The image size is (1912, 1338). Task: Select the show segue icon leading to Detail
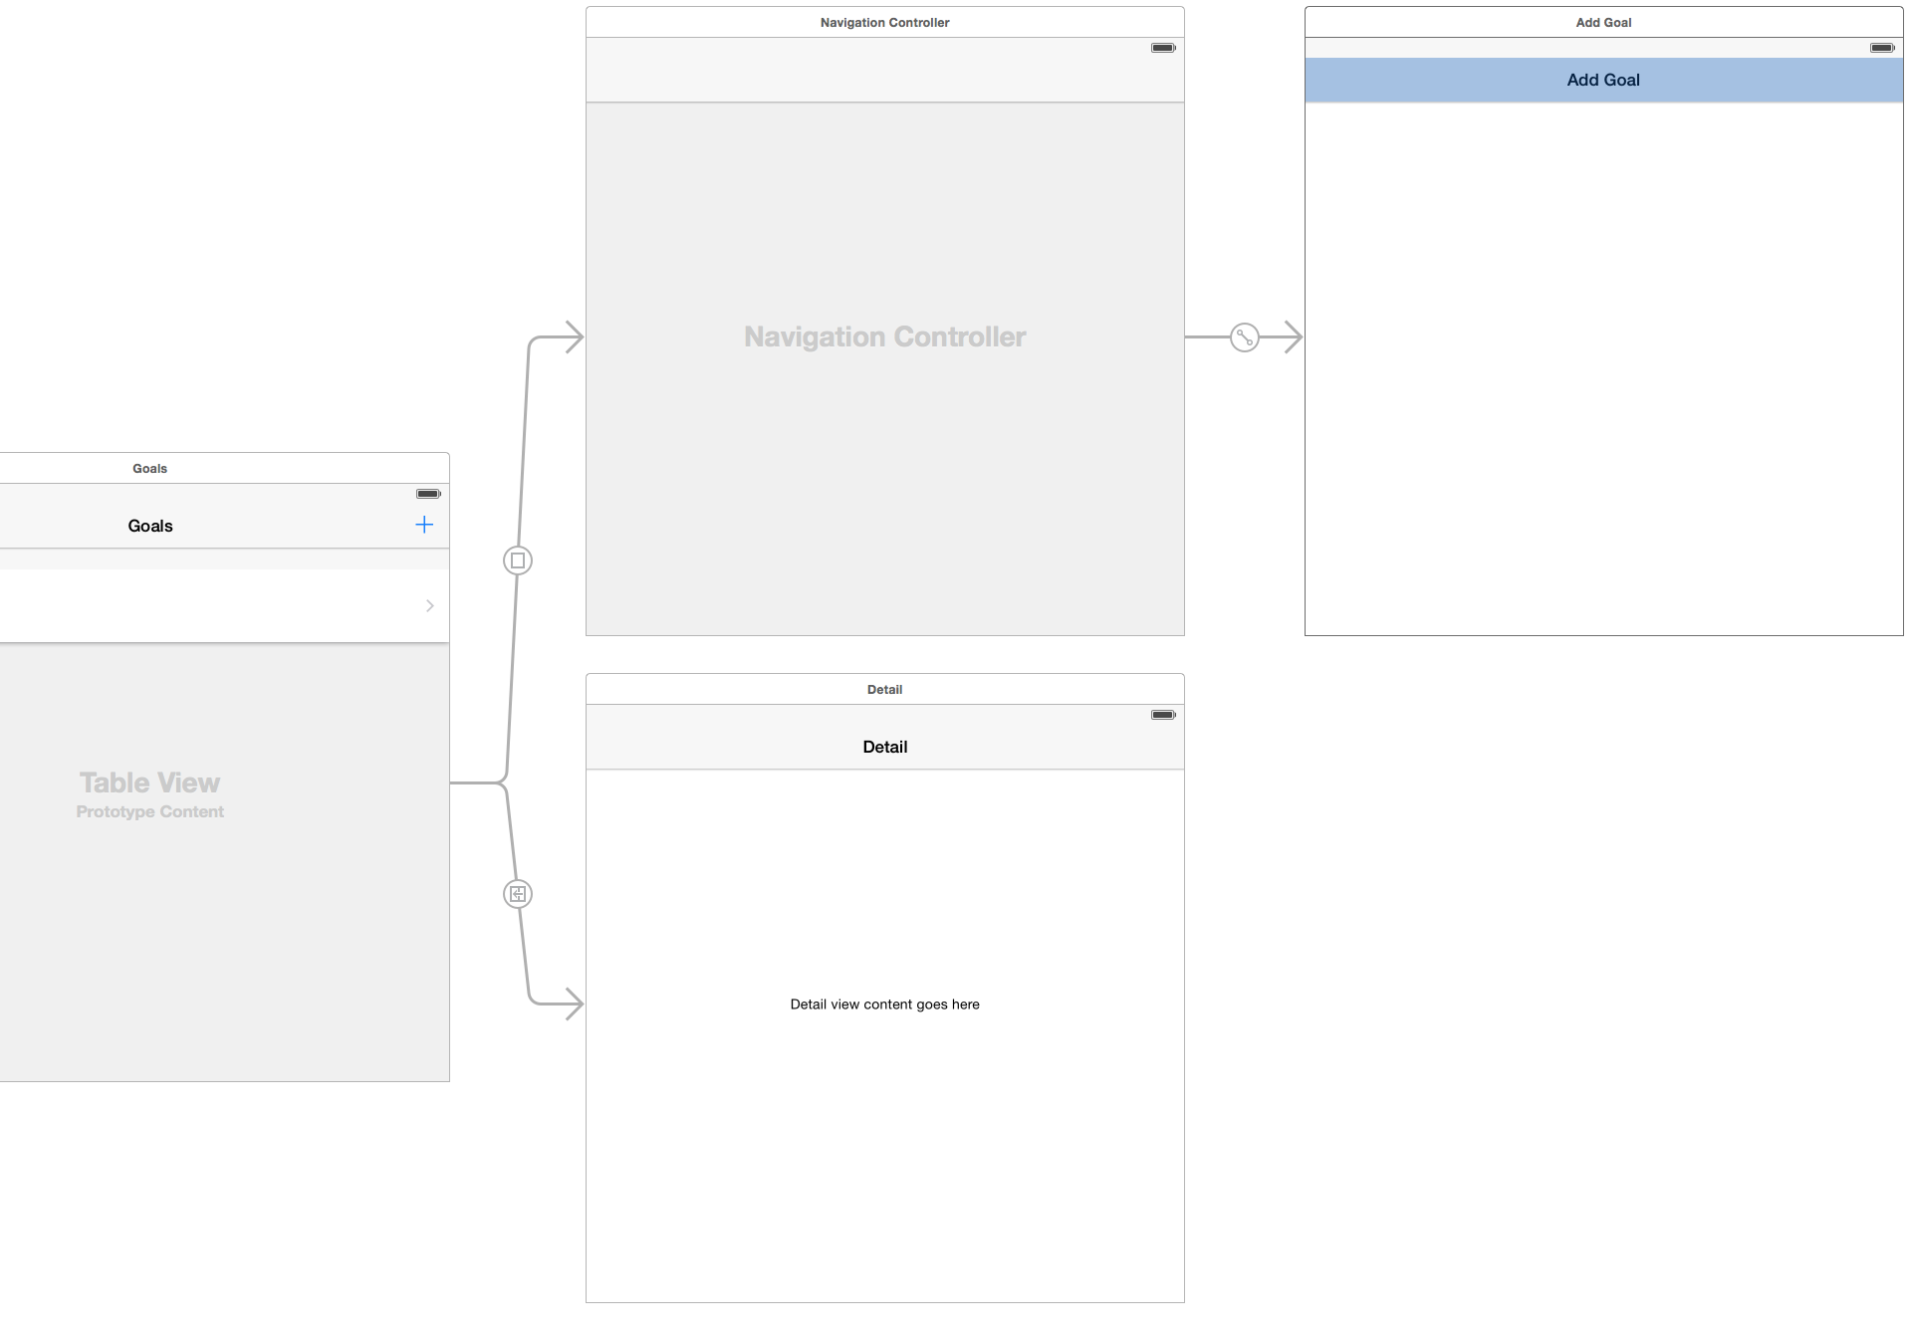[518, 894]
